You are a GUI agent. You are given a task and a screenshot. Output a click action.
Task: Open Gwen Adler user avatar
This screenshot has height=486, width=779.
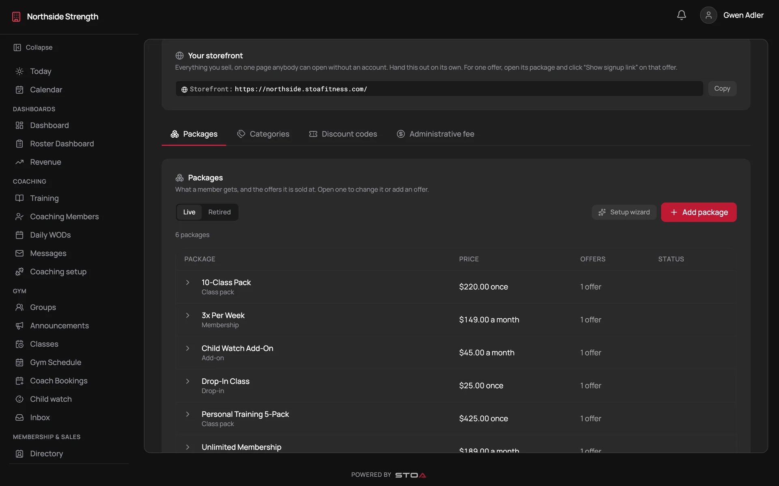pyautogui.click(x=708, y=15)
